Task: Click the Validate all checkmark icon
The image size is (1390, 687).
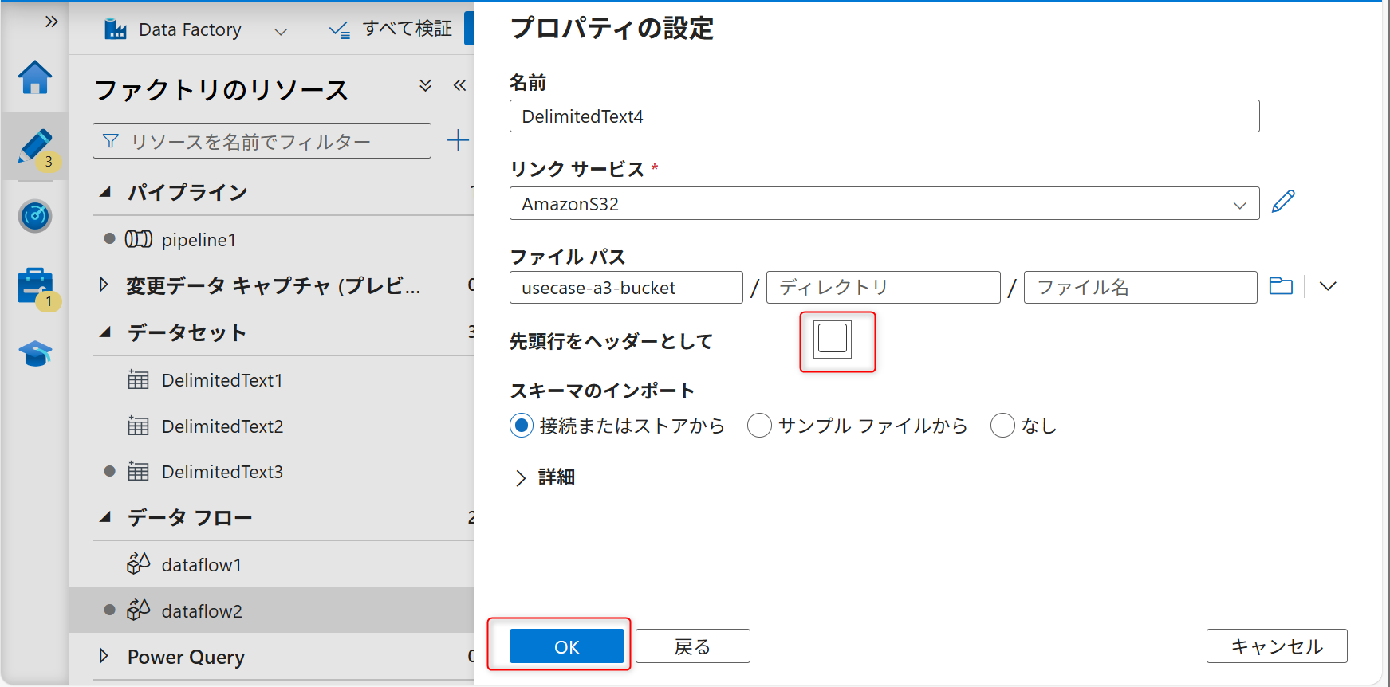Action: (x=340, y=30)
